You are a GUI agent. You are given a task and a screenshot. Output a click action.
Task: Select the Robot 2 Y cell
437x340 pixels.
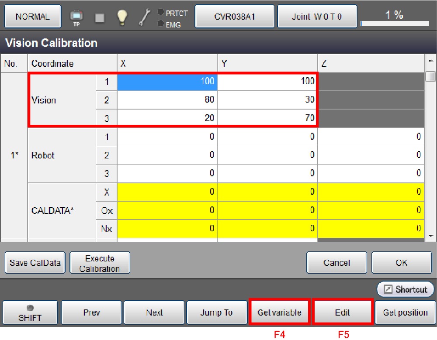click(267, 155)
